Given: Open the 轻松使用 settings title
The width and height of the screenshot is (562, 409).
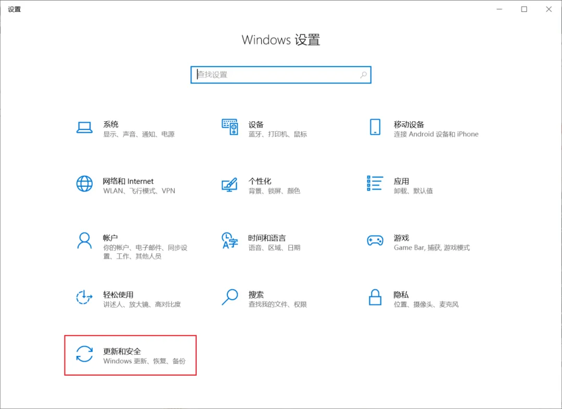Looking at the screenshot, I should pos(118,295).
